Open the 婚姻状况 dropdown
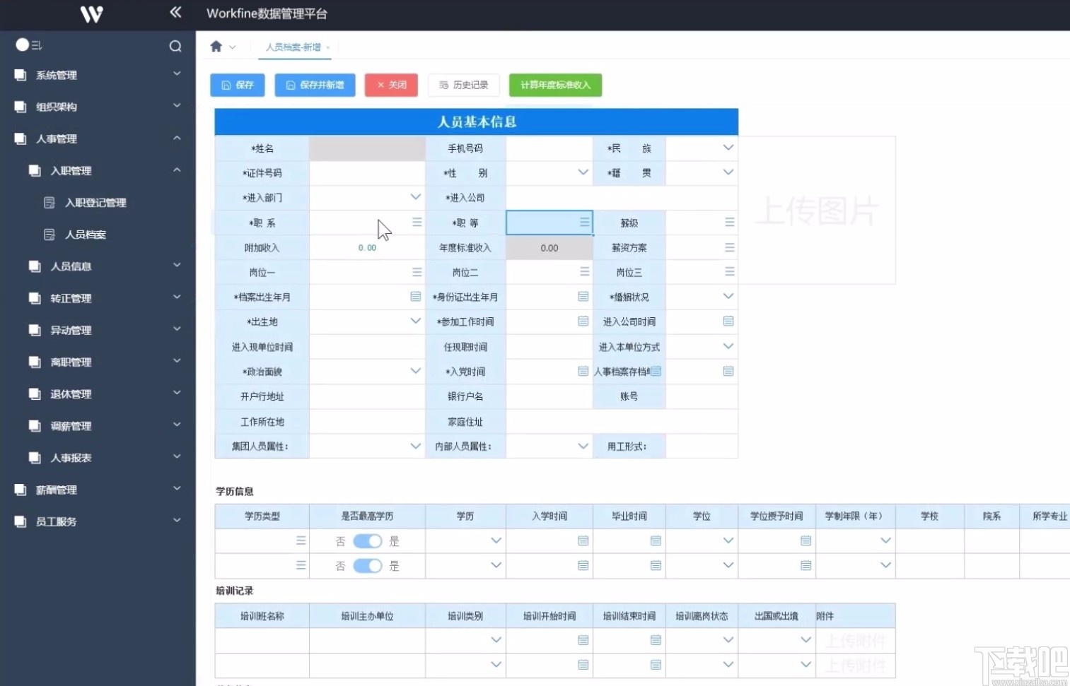The image size is (1070, 686). [x=728, y=297]
